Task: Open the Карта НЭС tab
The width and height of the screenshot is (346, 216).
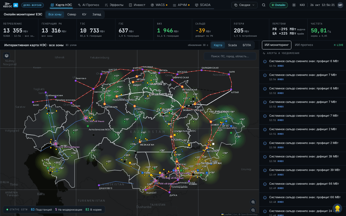Action: pos(61,5)
